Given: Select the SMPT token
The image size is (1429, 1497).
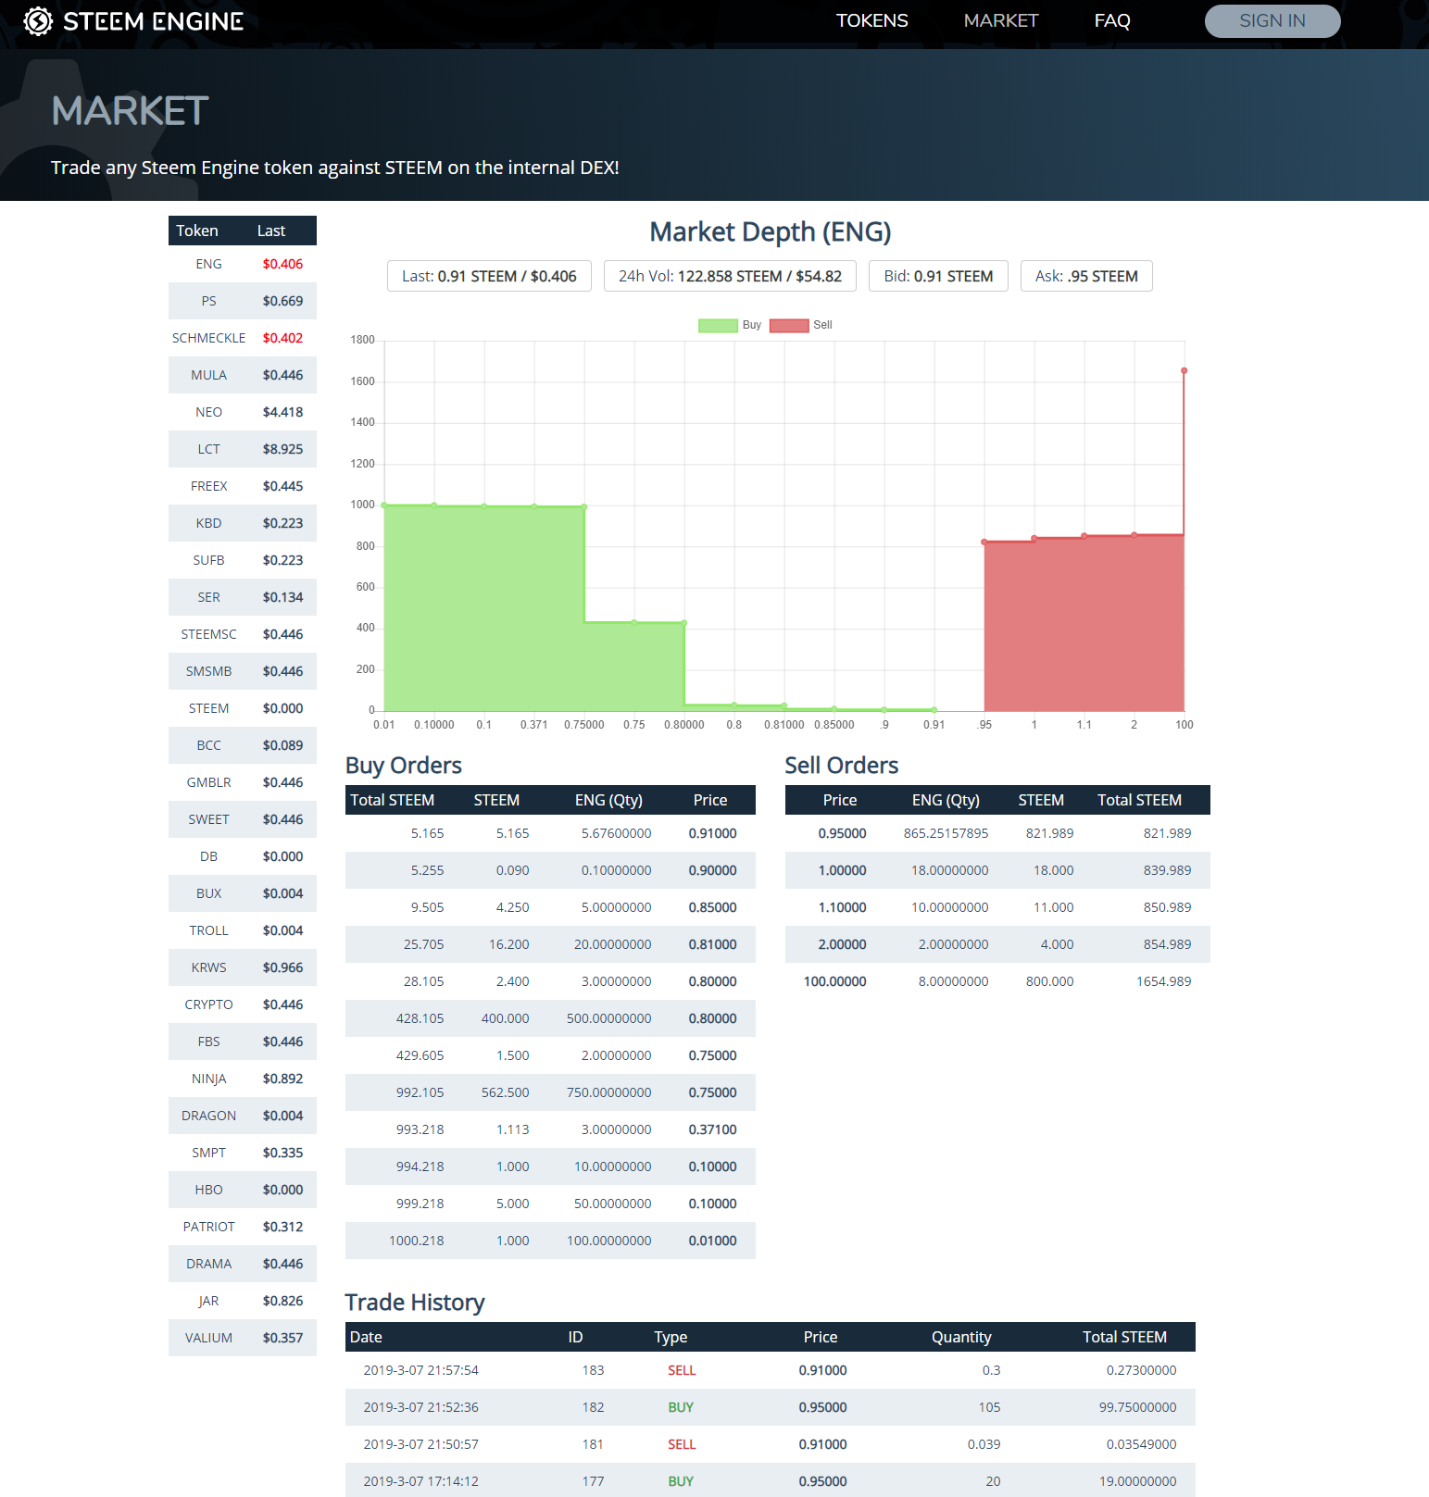Looking at the screenshot, I should (243, 1153).
